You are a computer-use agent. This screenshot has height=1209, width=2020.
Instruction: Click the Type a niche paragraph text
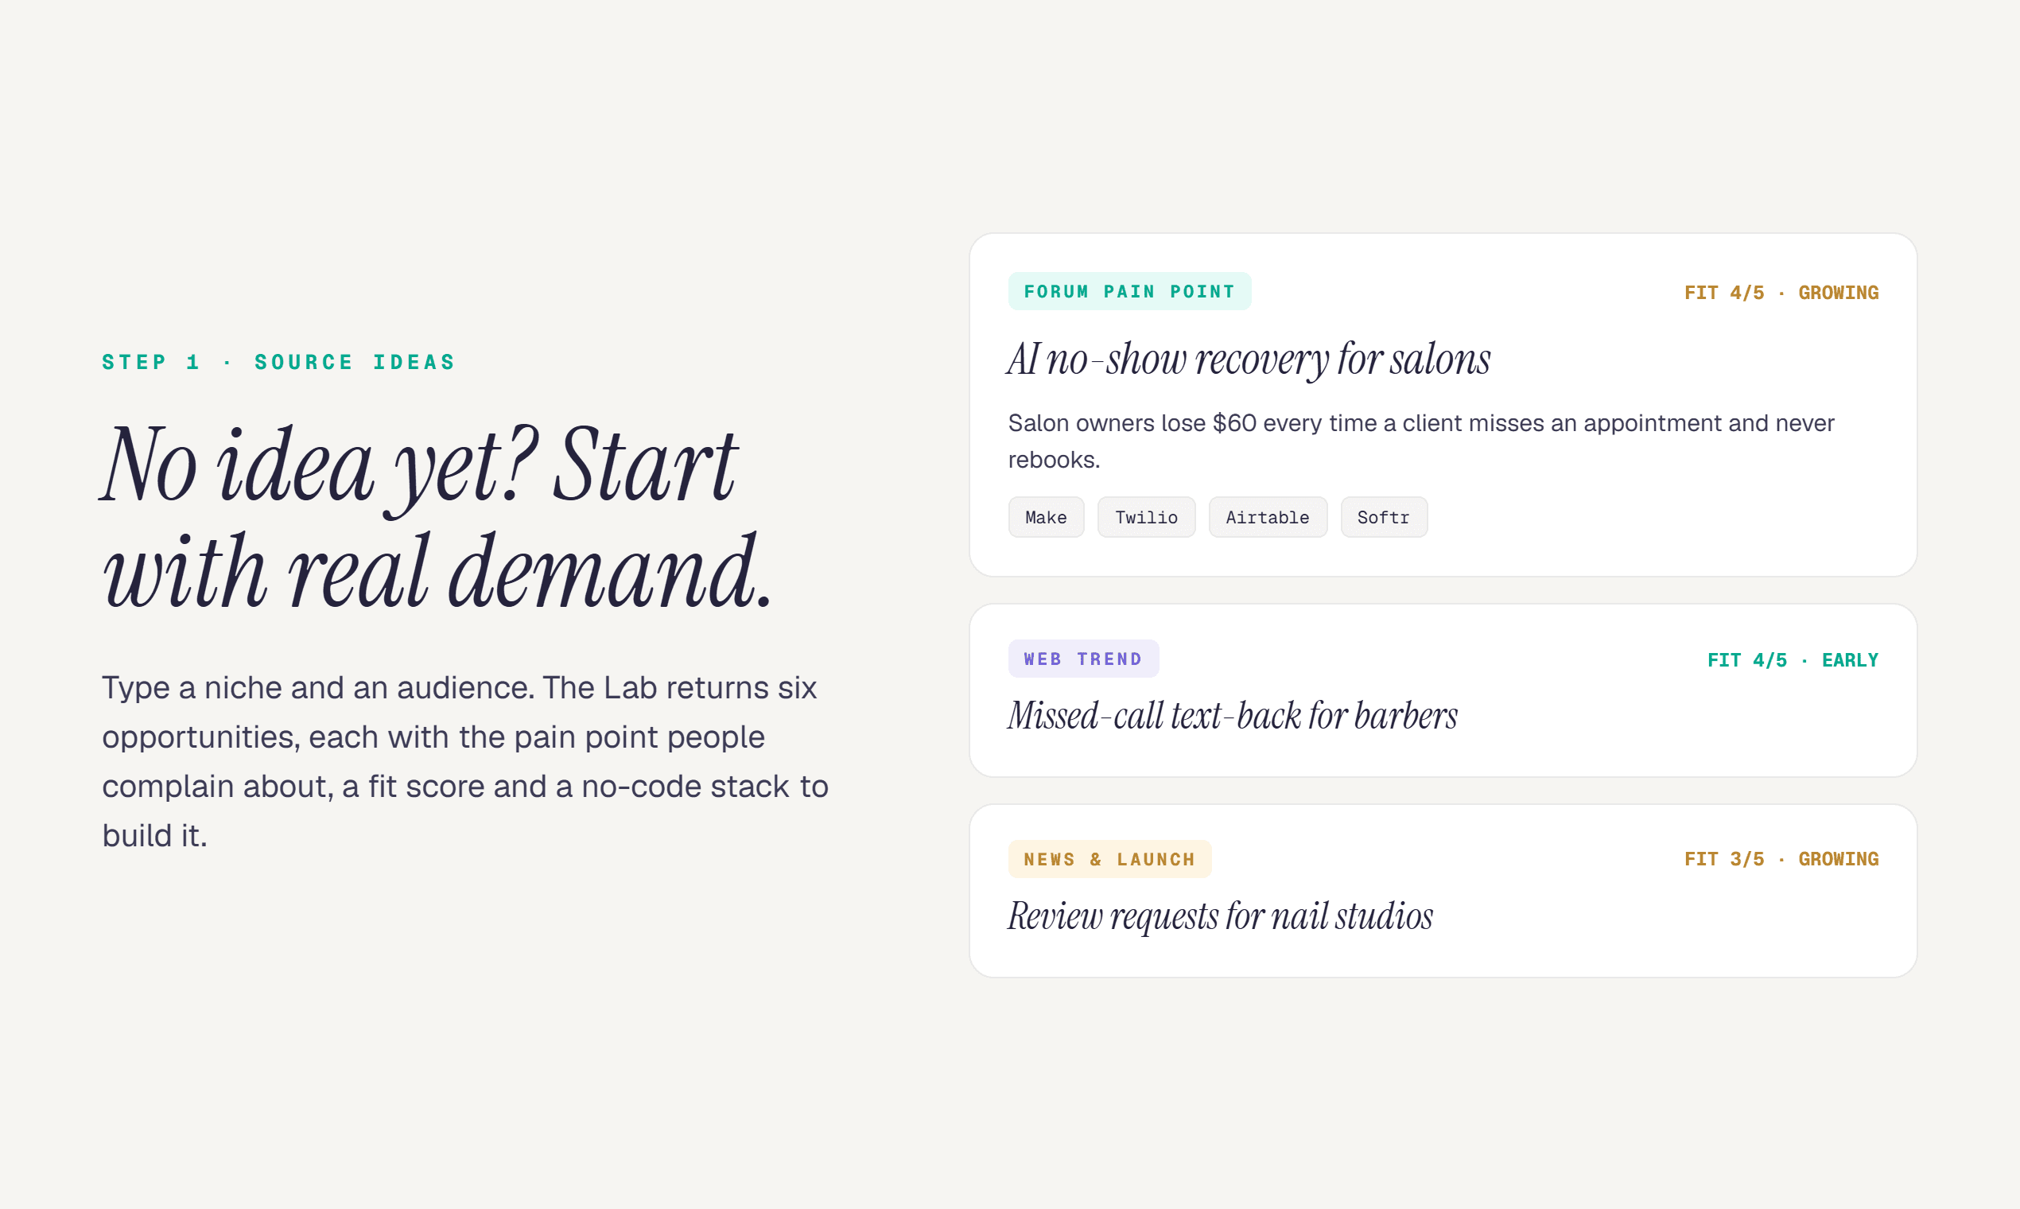[465, 761]
